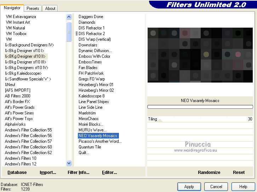Select VM Toolbox category
The width and height of the screenshot is (257, 192).
click(x=16, y=34)
